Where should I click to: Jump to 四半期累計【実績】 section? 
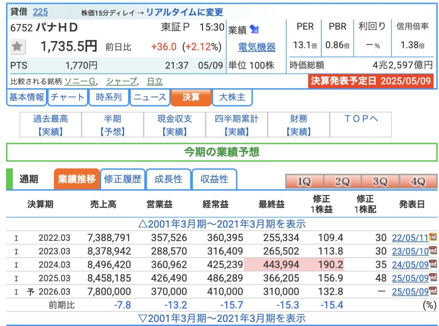tap(237, 125)
